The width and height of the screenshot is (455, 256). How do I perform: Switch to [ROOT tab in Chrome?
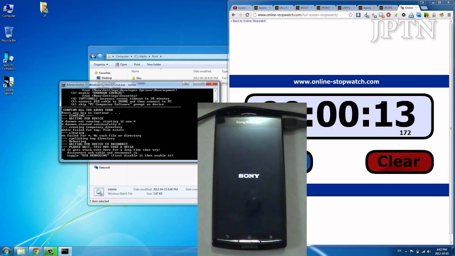[304, 7]
